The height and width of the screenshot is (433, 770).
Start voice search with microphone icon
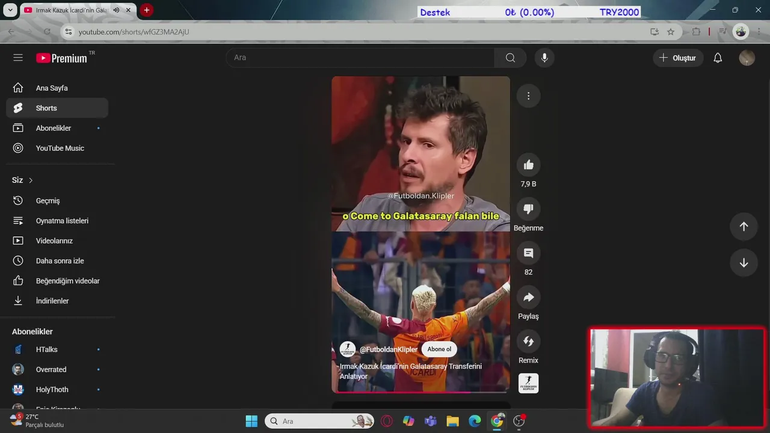click(x=544, y=58)
